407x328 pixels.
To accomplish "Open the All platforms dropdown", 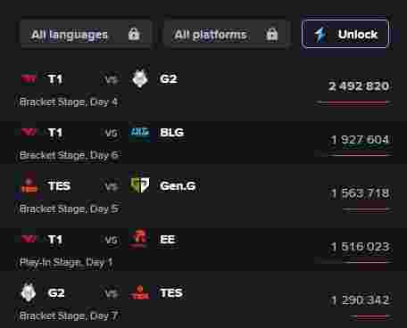I will tap(226, 35).
